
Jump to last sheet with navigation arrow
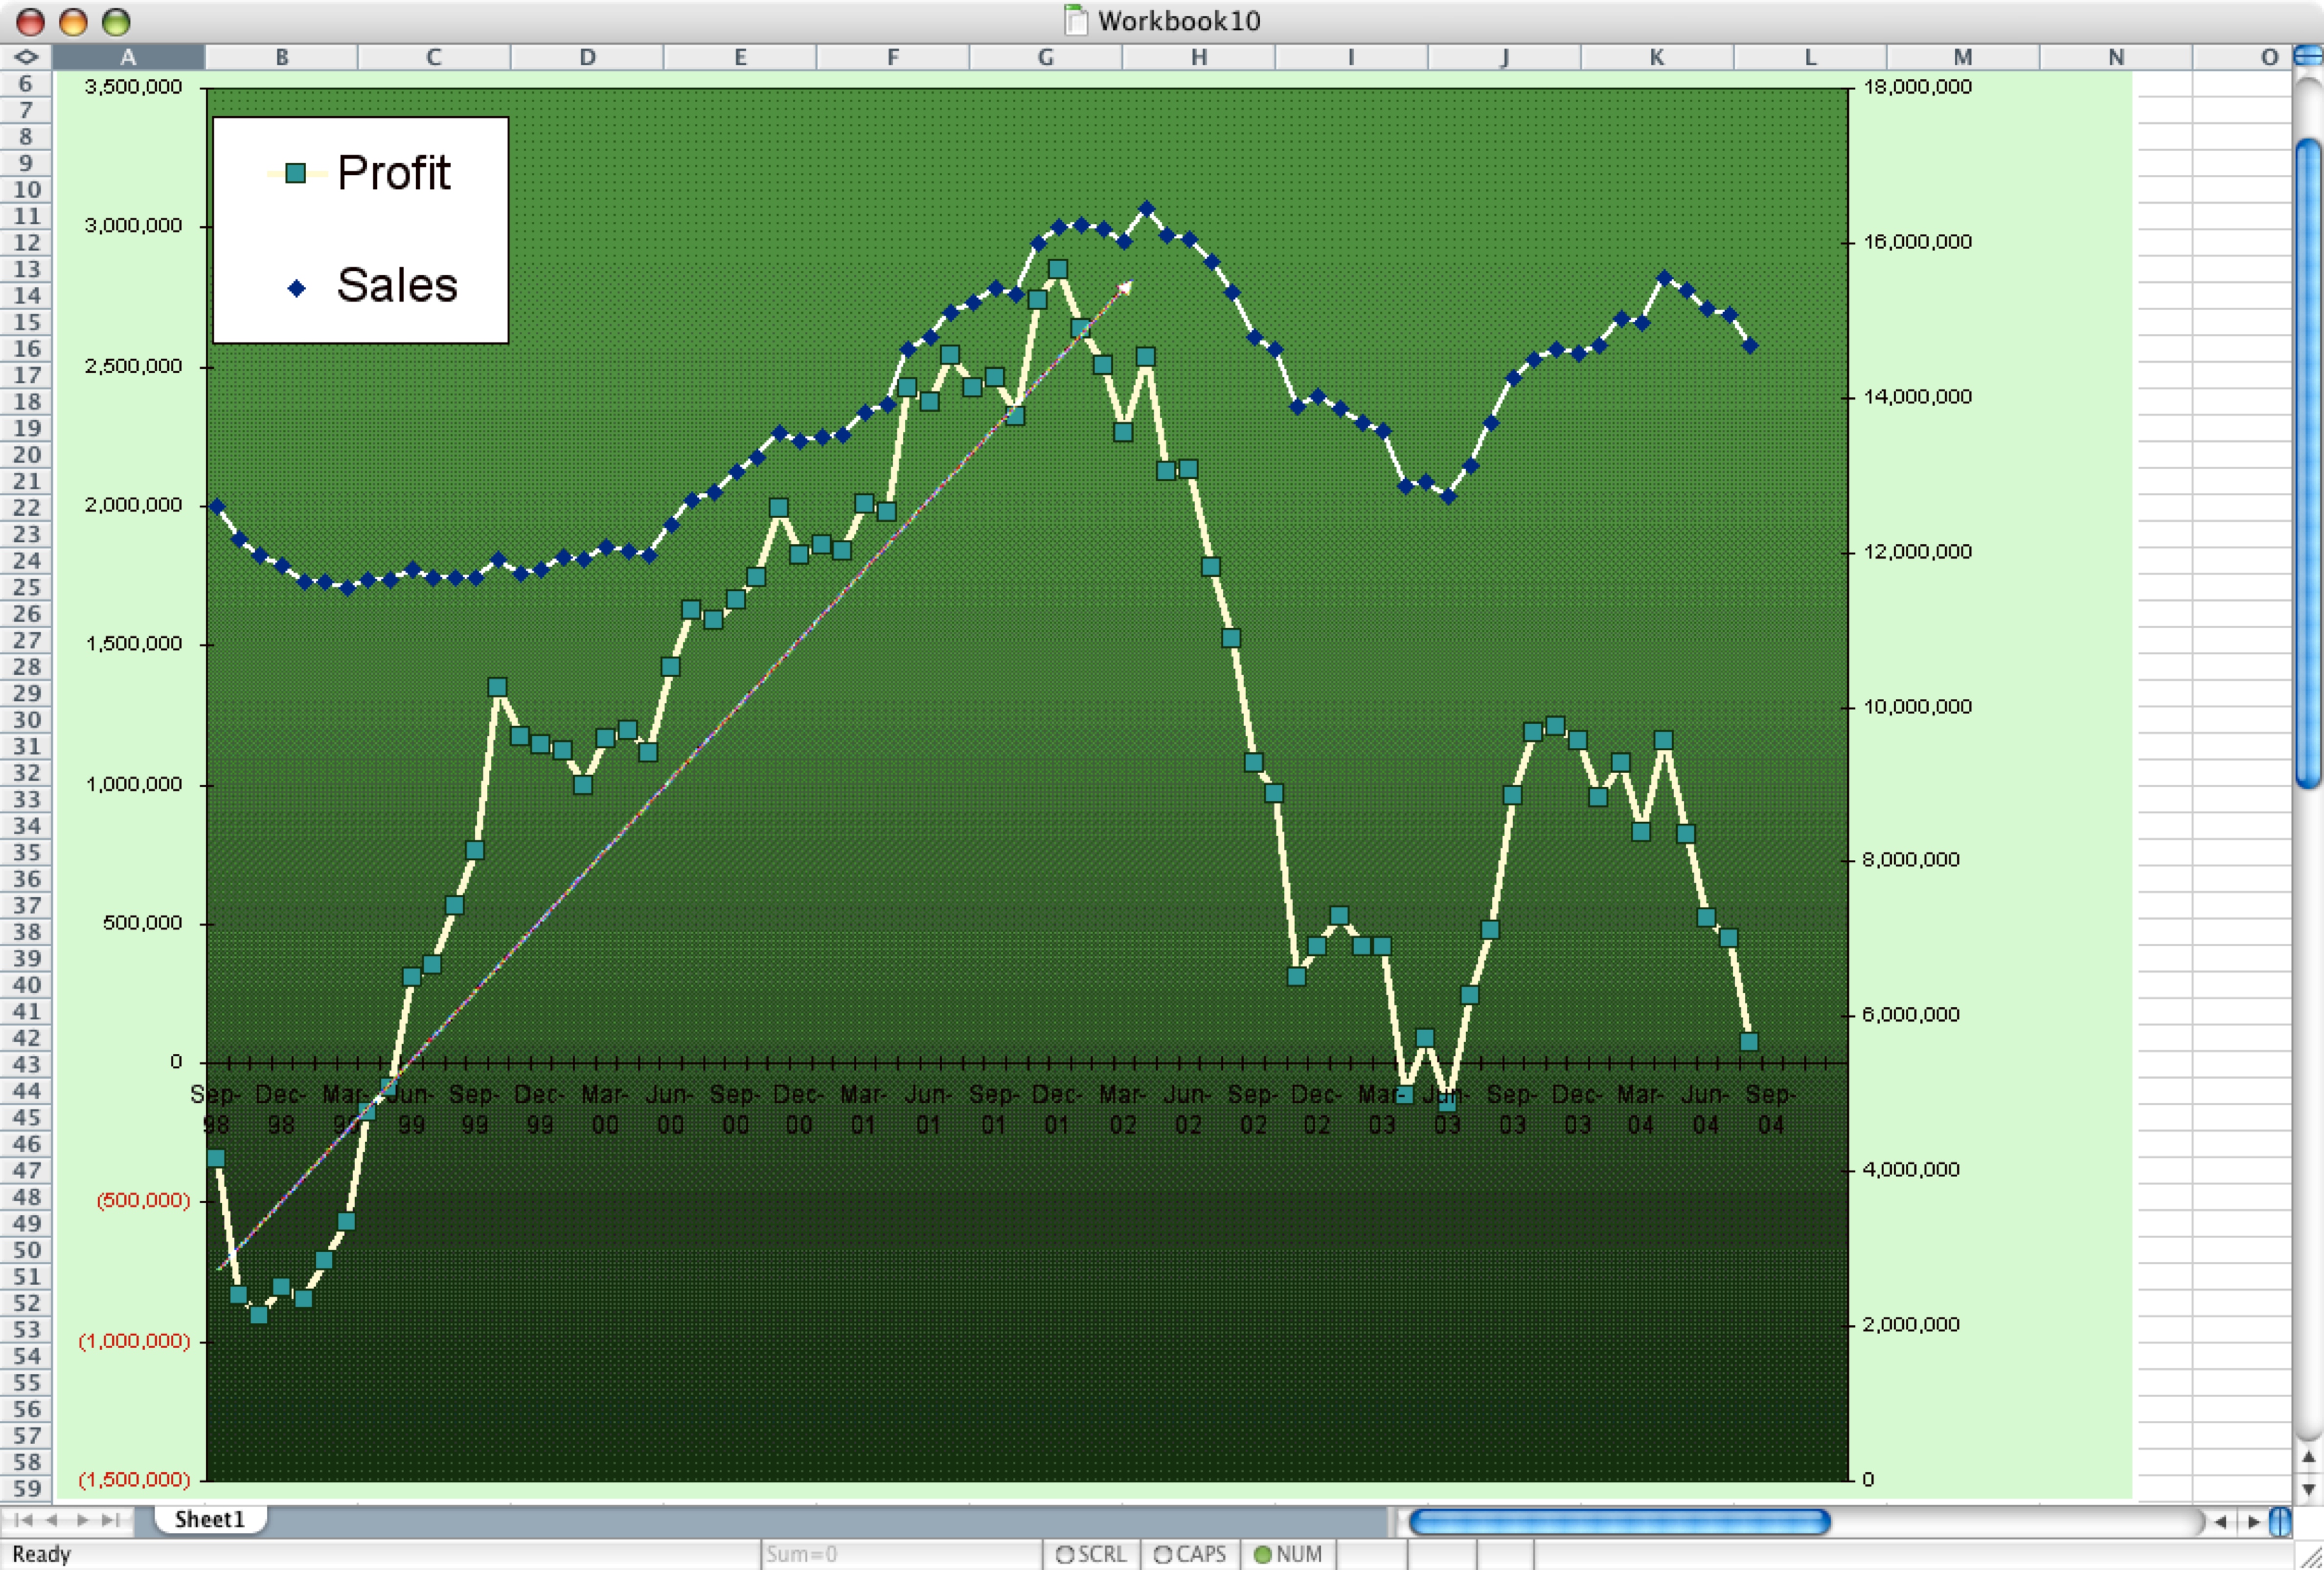pos(111,1520)
